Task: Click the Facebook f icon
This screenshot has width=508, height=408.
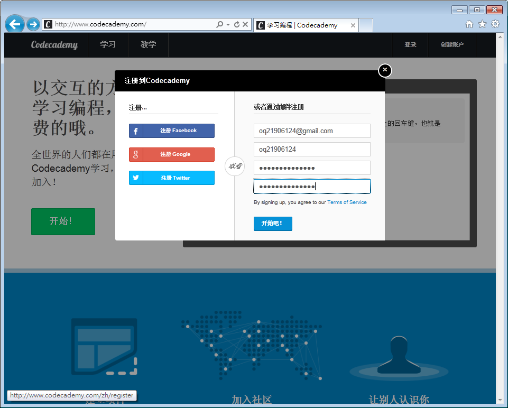Action: tap(136, 131)
